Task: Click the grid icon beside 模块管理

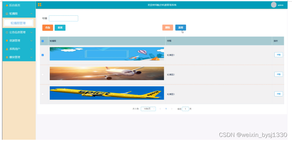Action: coord(7,57)
